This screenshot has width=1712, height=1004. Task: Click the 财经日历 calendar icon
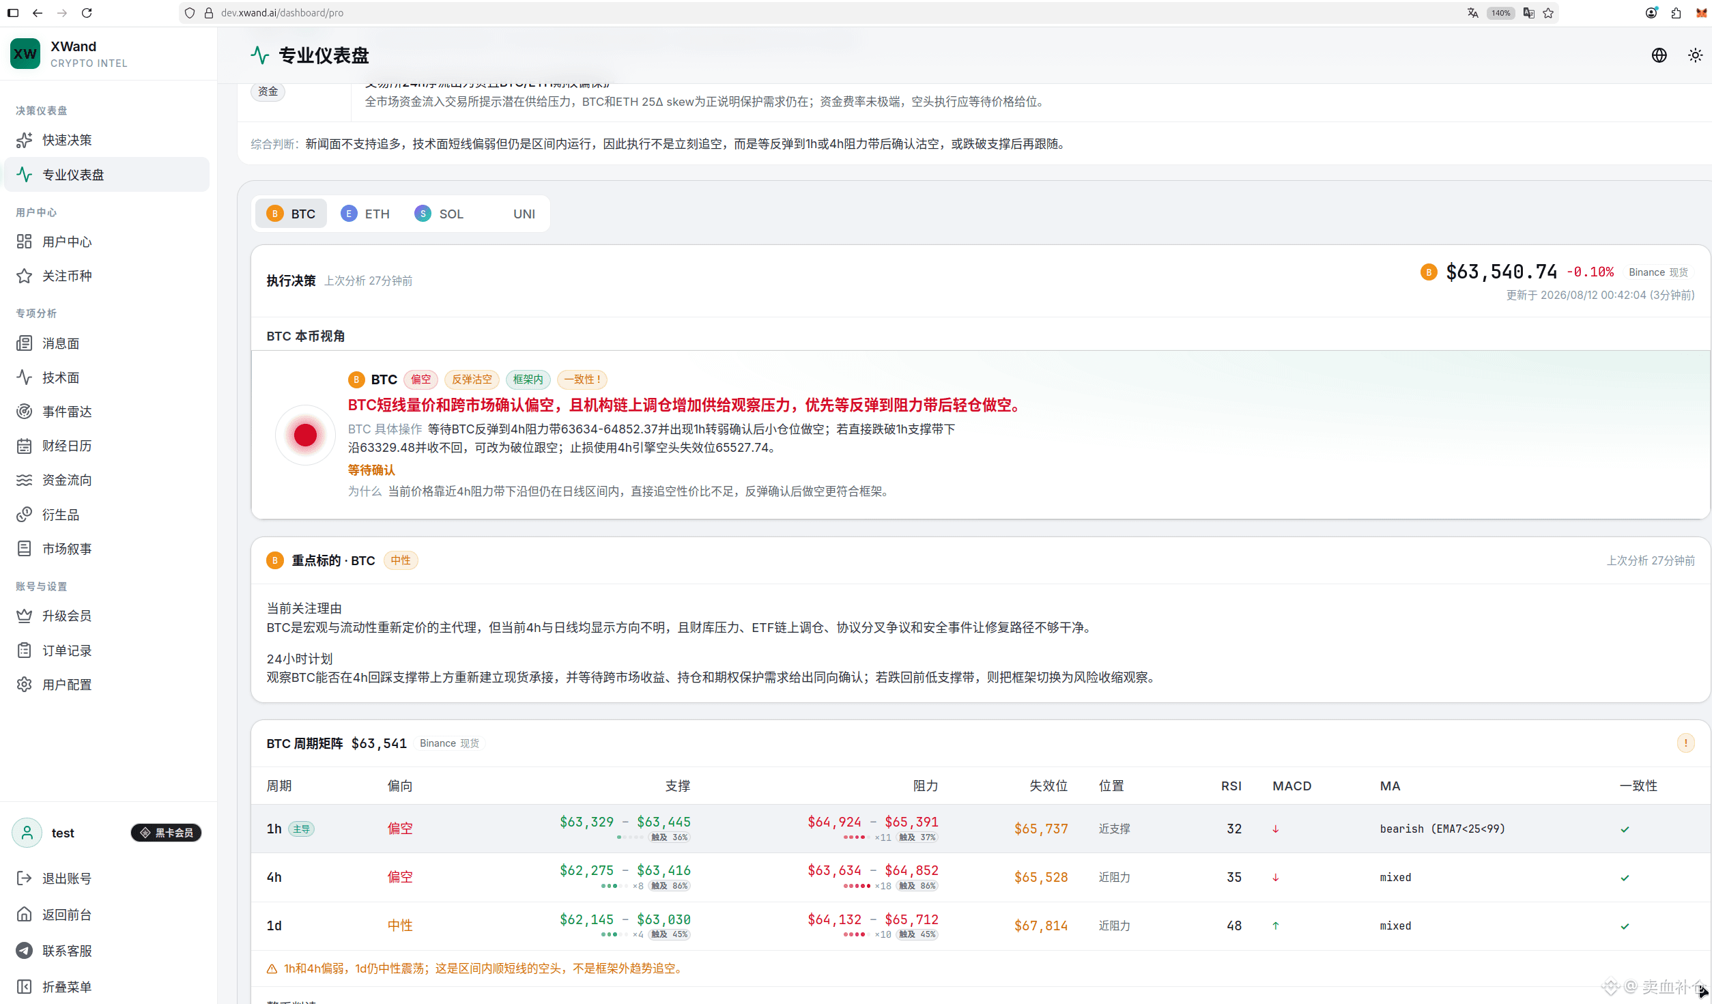click(25, 446)
